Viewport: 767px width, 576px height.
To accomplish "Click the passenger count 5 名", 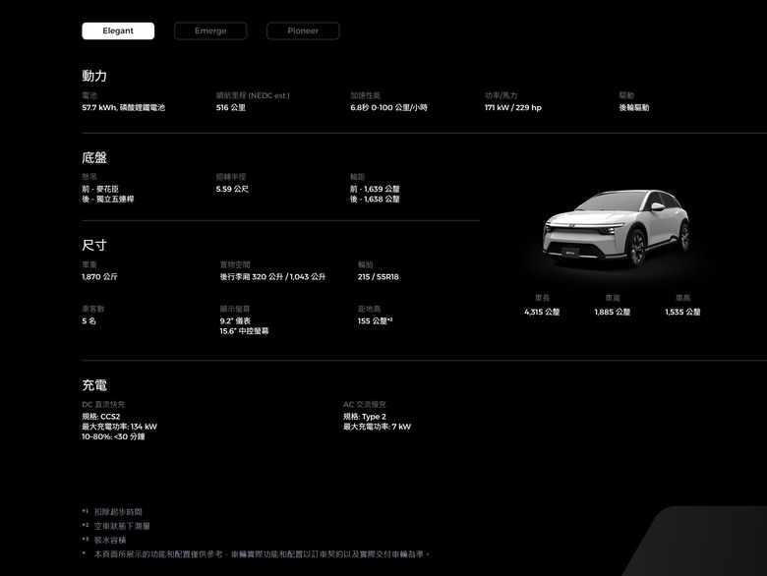I will [89, 321].
